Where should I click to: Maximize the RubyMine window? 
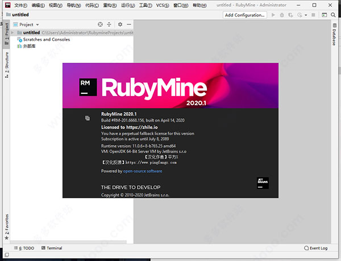(314, 5)
